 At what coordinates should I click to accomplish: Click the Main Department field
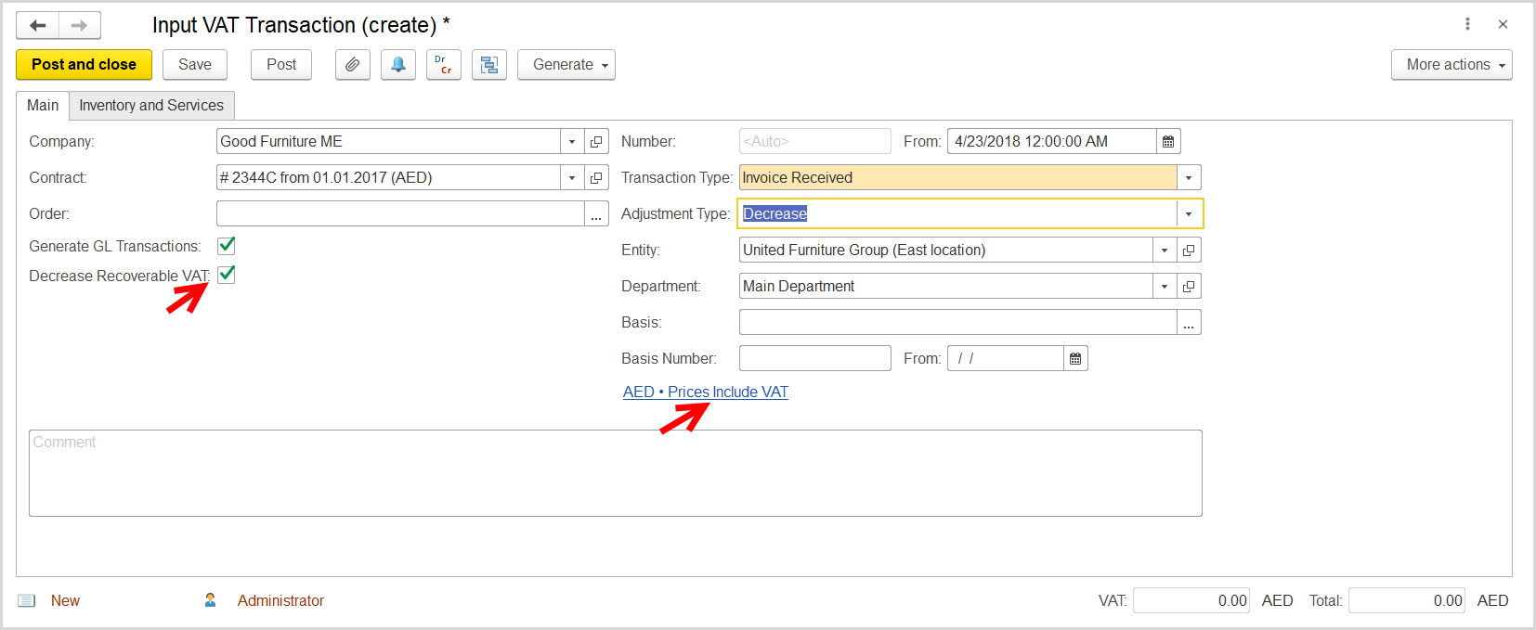pos(945,287)
